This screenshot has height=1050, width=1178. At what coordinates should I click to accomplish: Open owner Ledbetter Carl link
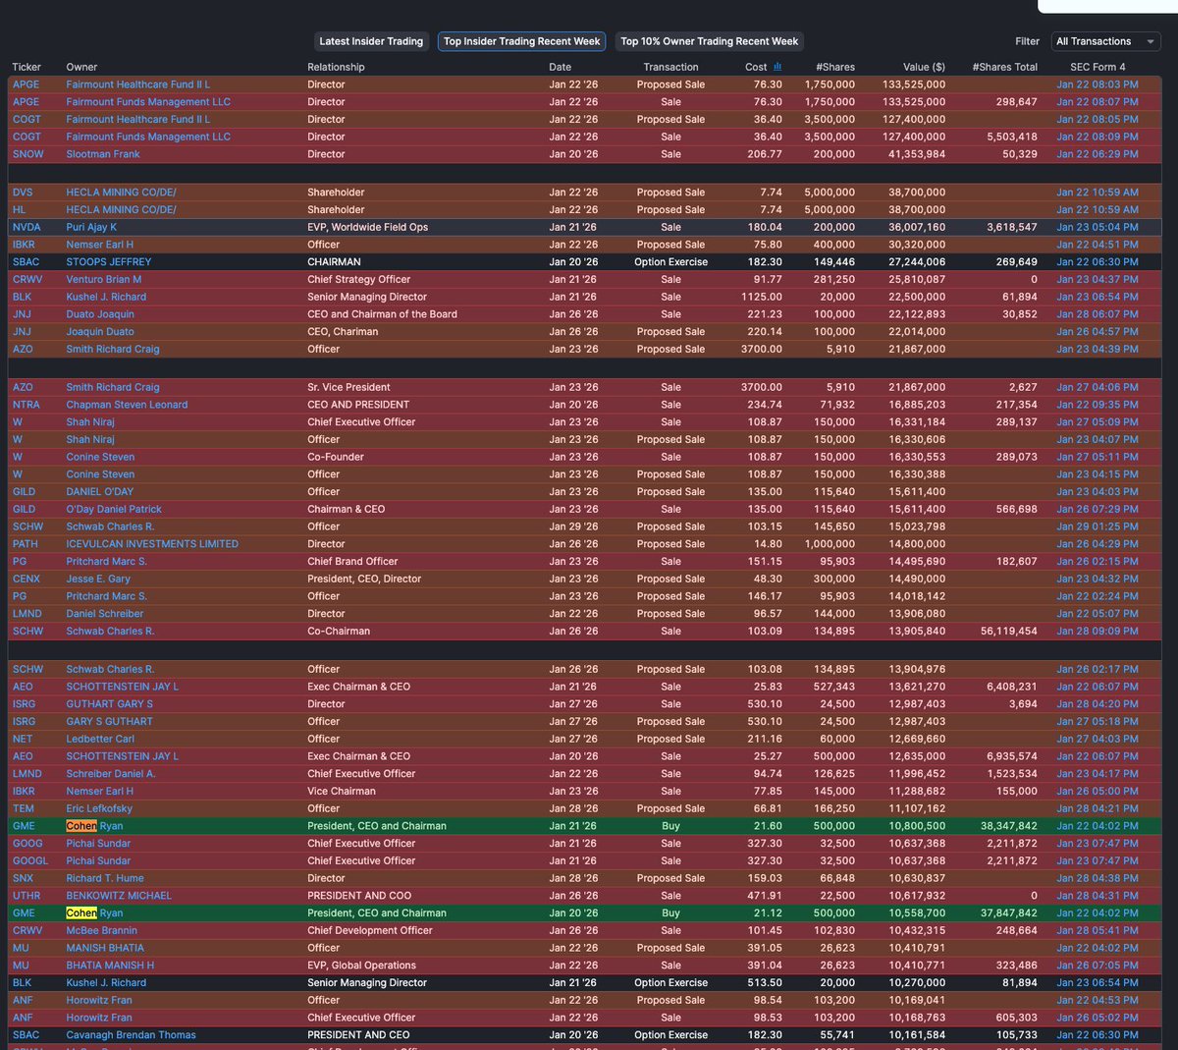point(100,740)
